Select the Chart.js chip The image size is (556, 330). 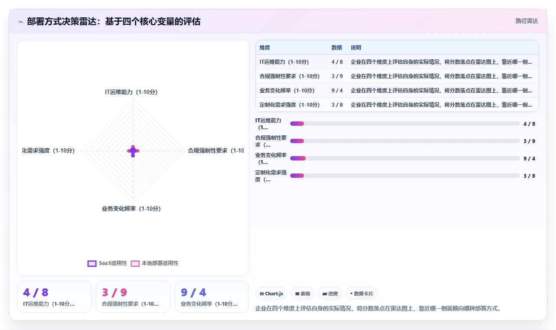271,294
